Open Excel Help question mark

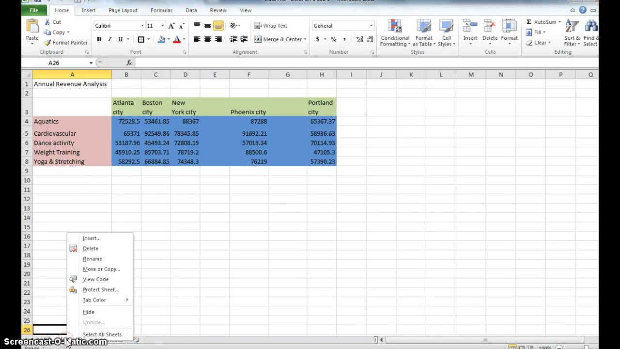(x=583, y=10)
